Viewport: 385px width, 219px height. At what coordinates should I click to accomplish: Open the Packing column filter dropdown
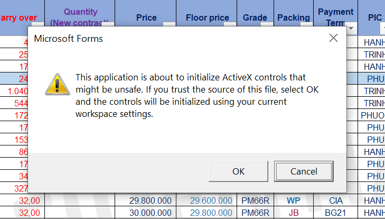click(307, 24)
